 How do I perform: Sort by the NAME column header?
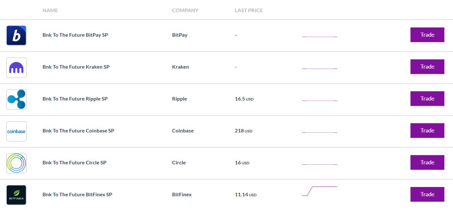[50, 11]
